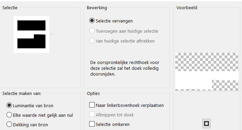242x130 pixels.
Task: Click the 'Opties' group heading
Action: pos(93,94)
